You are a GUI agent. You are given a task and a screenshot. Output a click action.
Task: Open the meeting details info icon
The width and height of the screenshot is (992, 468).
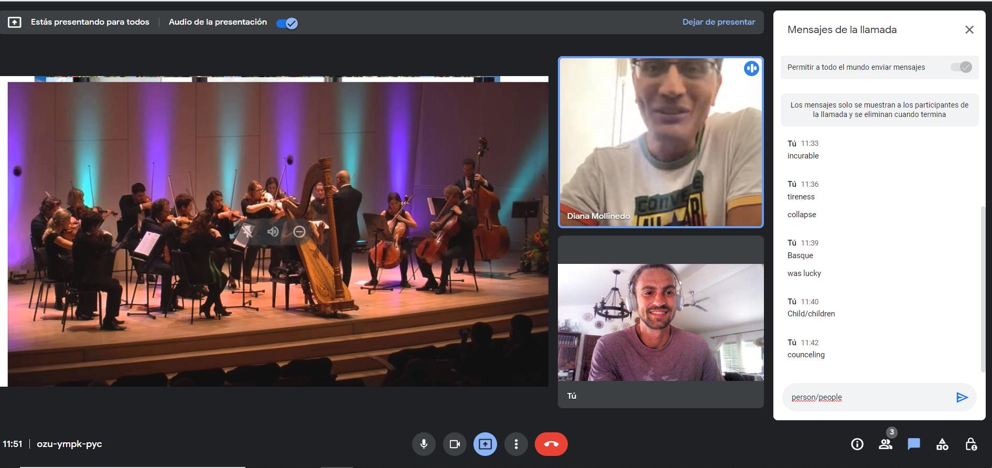pos(857,444)
